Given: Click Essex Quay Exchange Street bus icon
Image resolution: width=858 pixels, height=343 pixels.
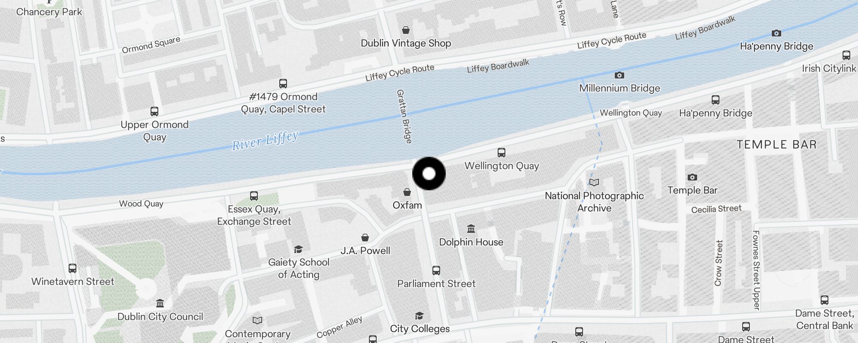Looking at the screenshot, I should [x=254, y=196].
